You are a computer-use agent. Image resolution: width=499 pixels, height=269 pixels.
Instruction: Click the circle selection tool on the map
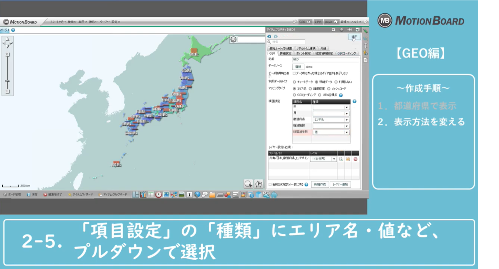[248, 184]
